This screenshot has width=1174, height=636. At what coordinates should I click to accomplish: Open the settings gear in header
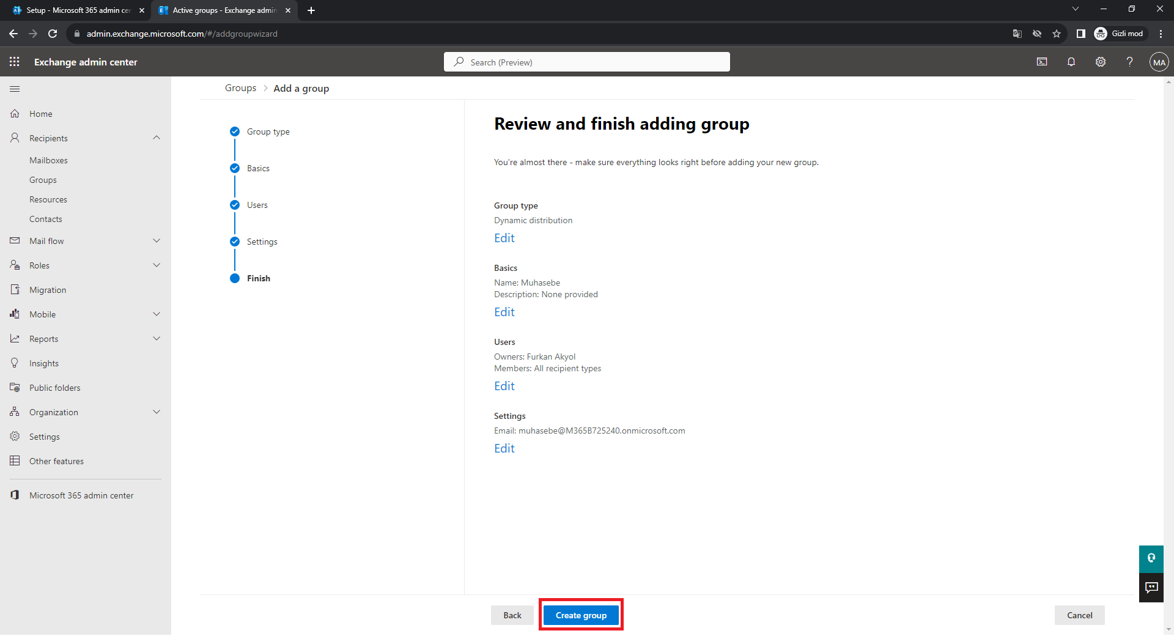point(1101,62)
